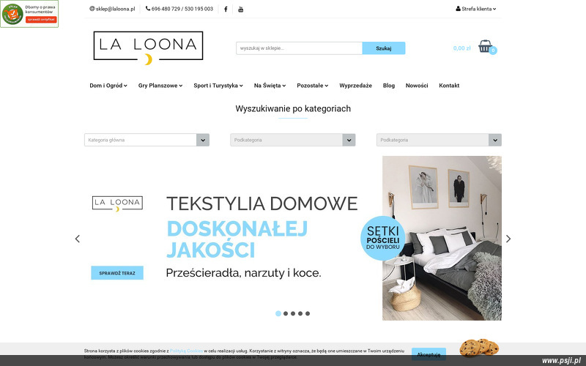The width and height of the screenshot is (586, 366).
Task: Show the next banner slide arrow
Action: pyautogui.click(x=508, y=239)
